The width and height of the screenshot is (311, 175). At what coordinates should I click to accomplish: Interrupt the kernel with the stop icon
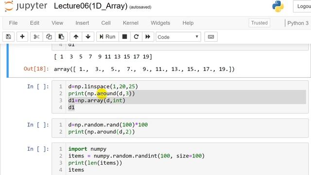tap(124, 37)
